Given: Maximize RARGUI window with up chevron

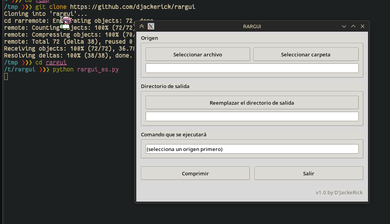Looking at the screenshot, I should (353, 26).
